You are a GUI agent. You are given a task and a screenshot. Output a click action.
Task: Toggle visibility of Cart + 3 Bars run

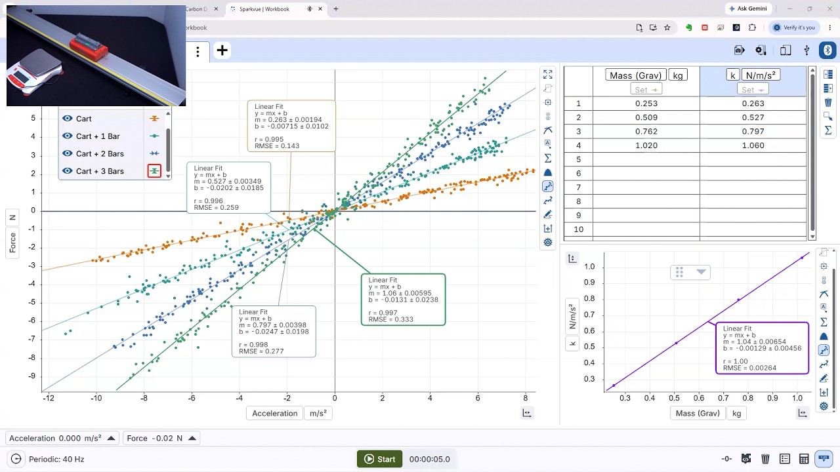click(x=67, y=171)
